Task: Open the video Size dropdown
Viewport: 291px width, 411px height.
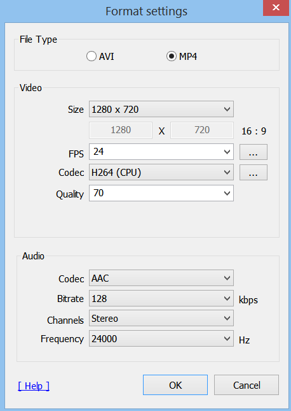Action: pos(161,109)
